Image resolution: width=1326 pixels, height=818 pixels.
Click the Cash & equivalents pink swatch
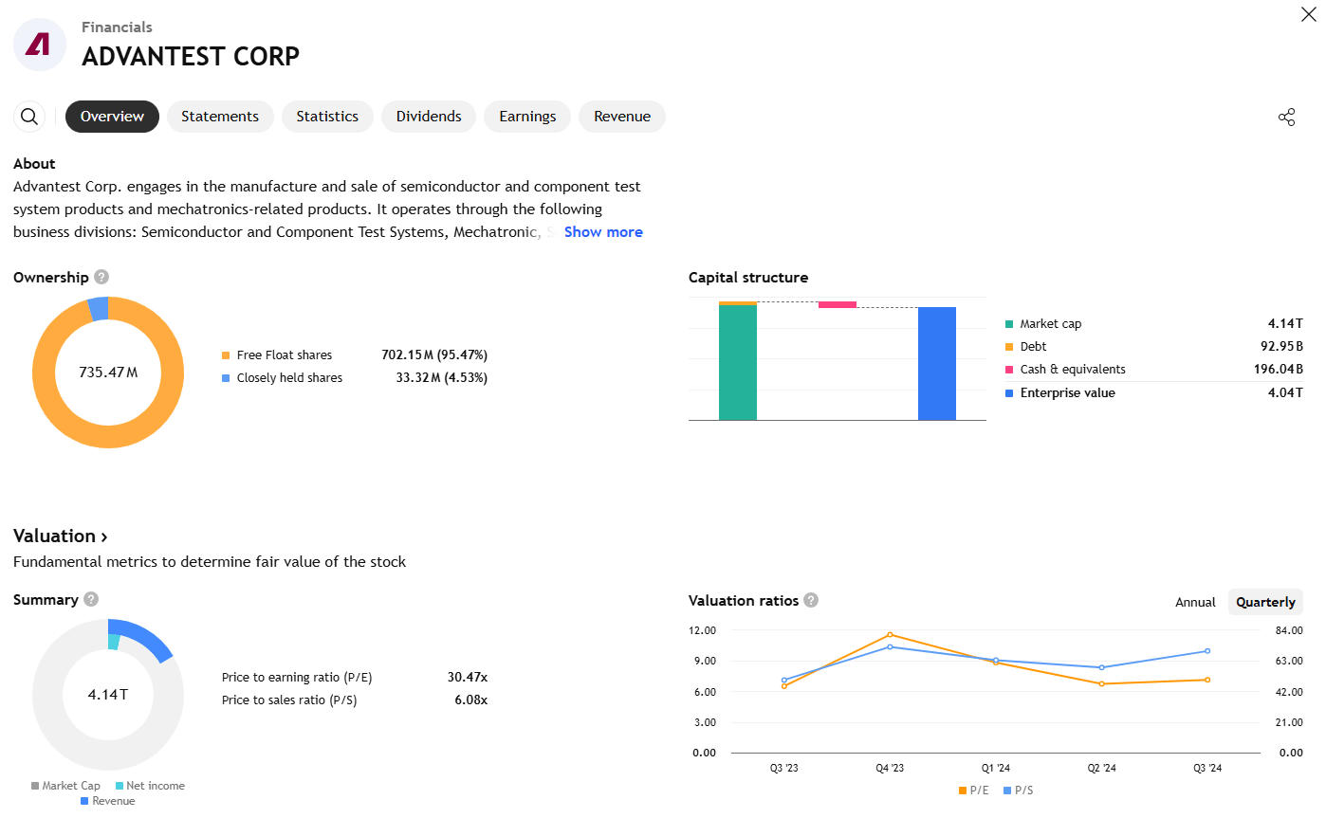(x=1009, y=370)
